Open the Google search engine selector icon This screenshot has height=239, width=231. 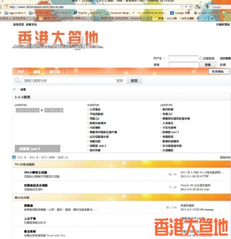click(x=207, y=7)
